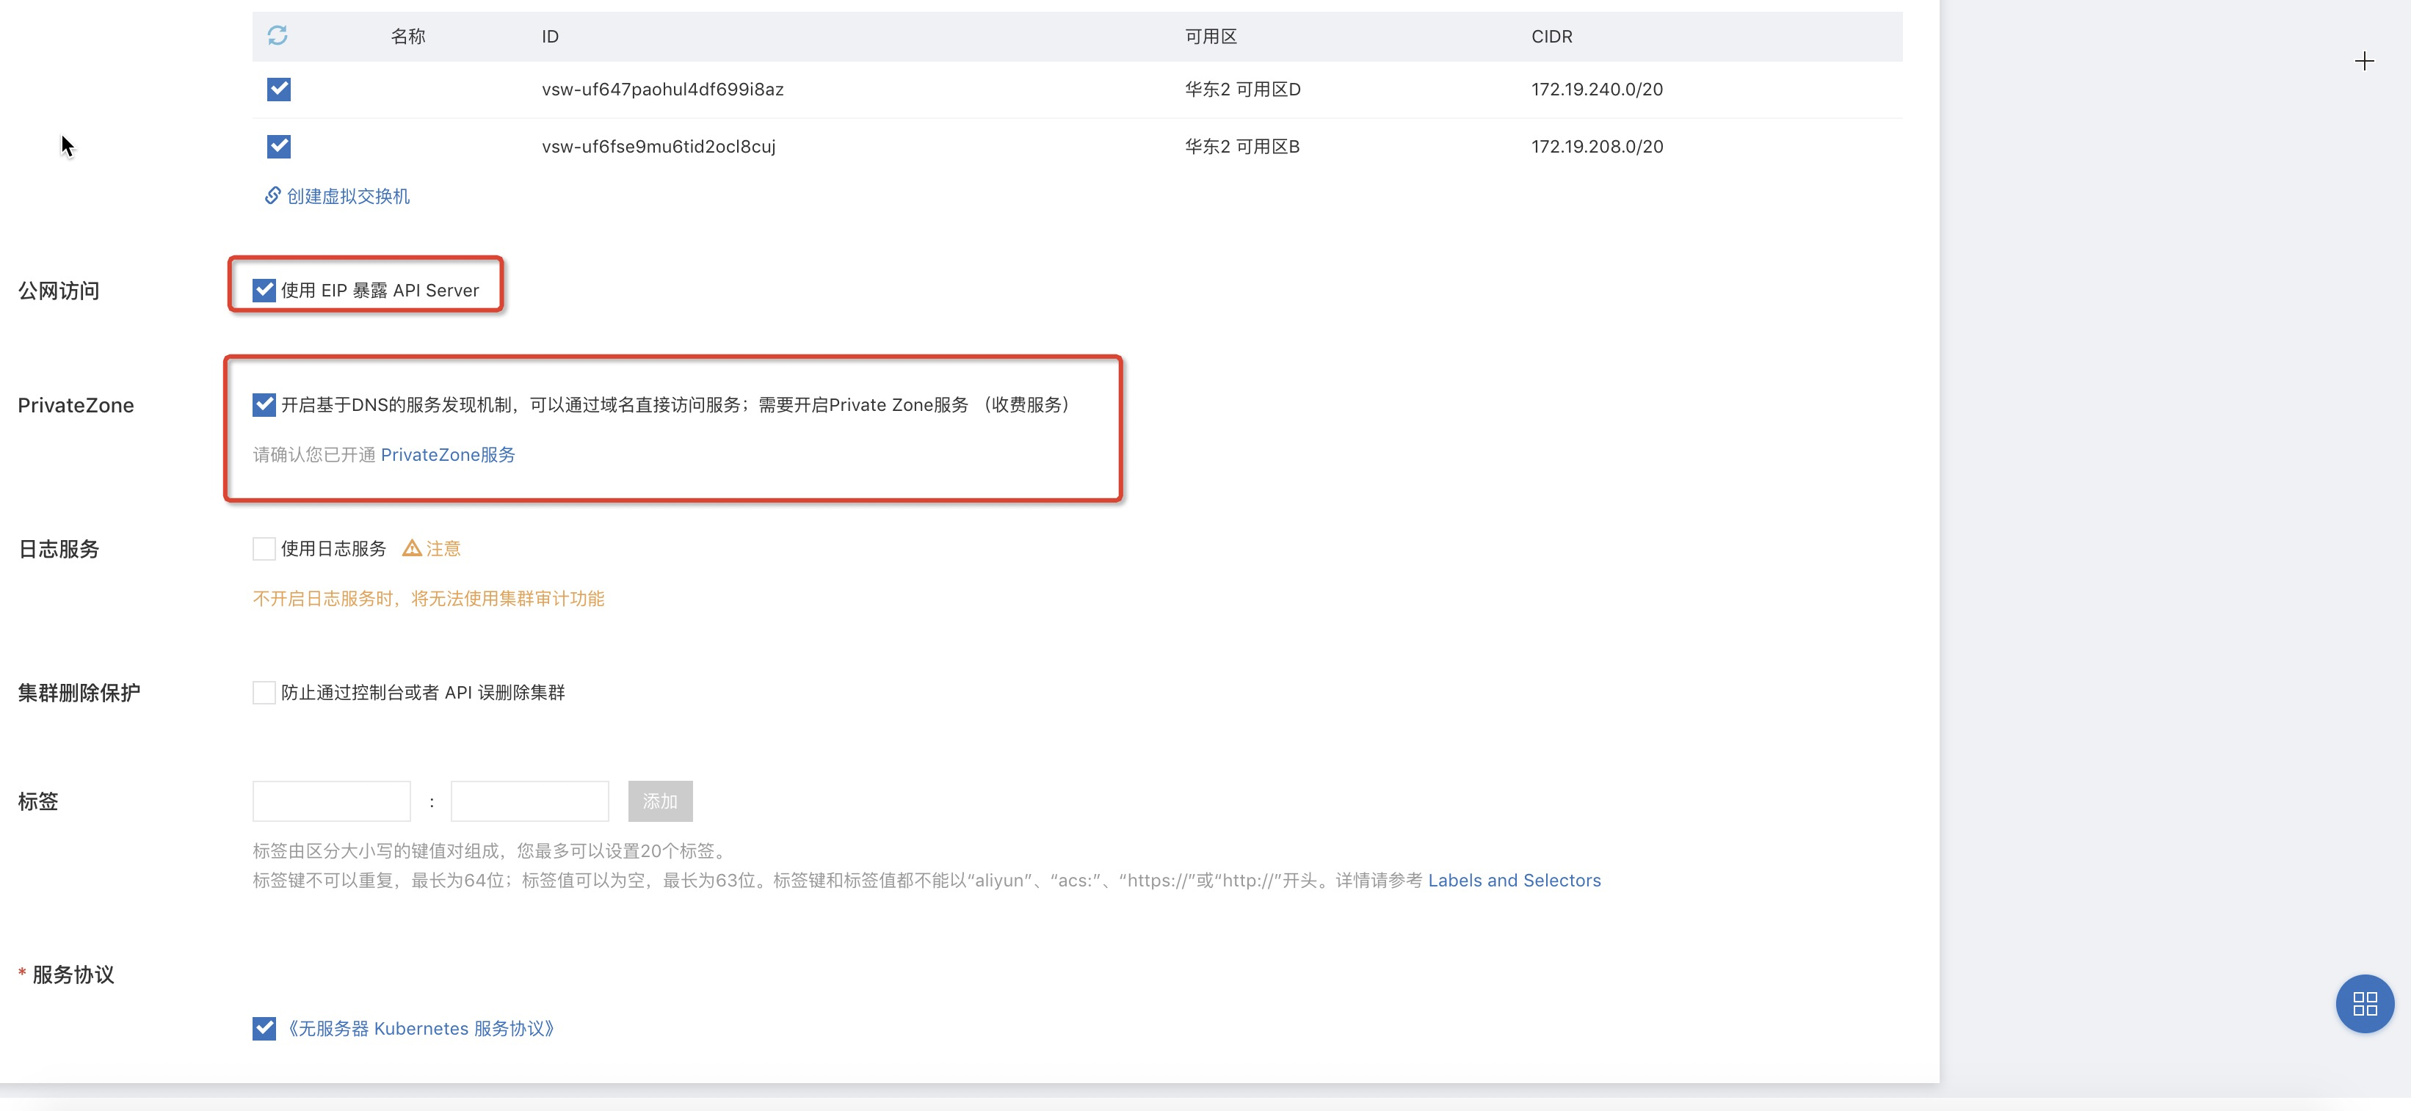Screen dimensions: 2411x1111
Task: Open Labels and Selectors link
Action: (1515, 880)
